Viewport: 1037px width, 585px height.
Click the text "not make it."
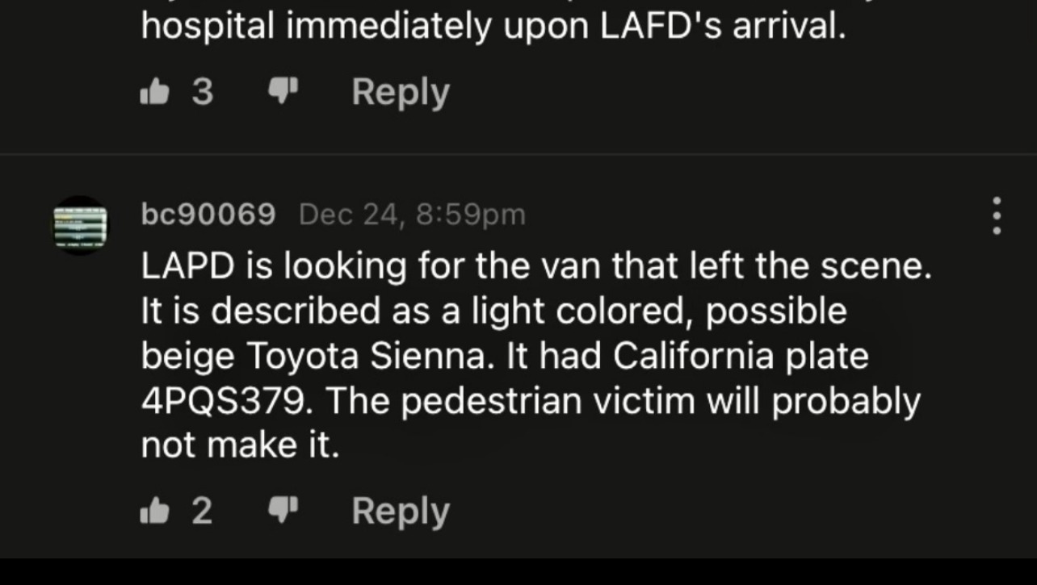(x=240, y=445)
